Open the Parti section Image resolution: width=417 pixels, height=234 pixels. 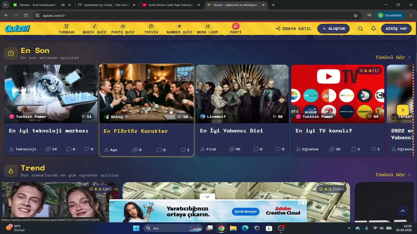[x=236, y=29]
